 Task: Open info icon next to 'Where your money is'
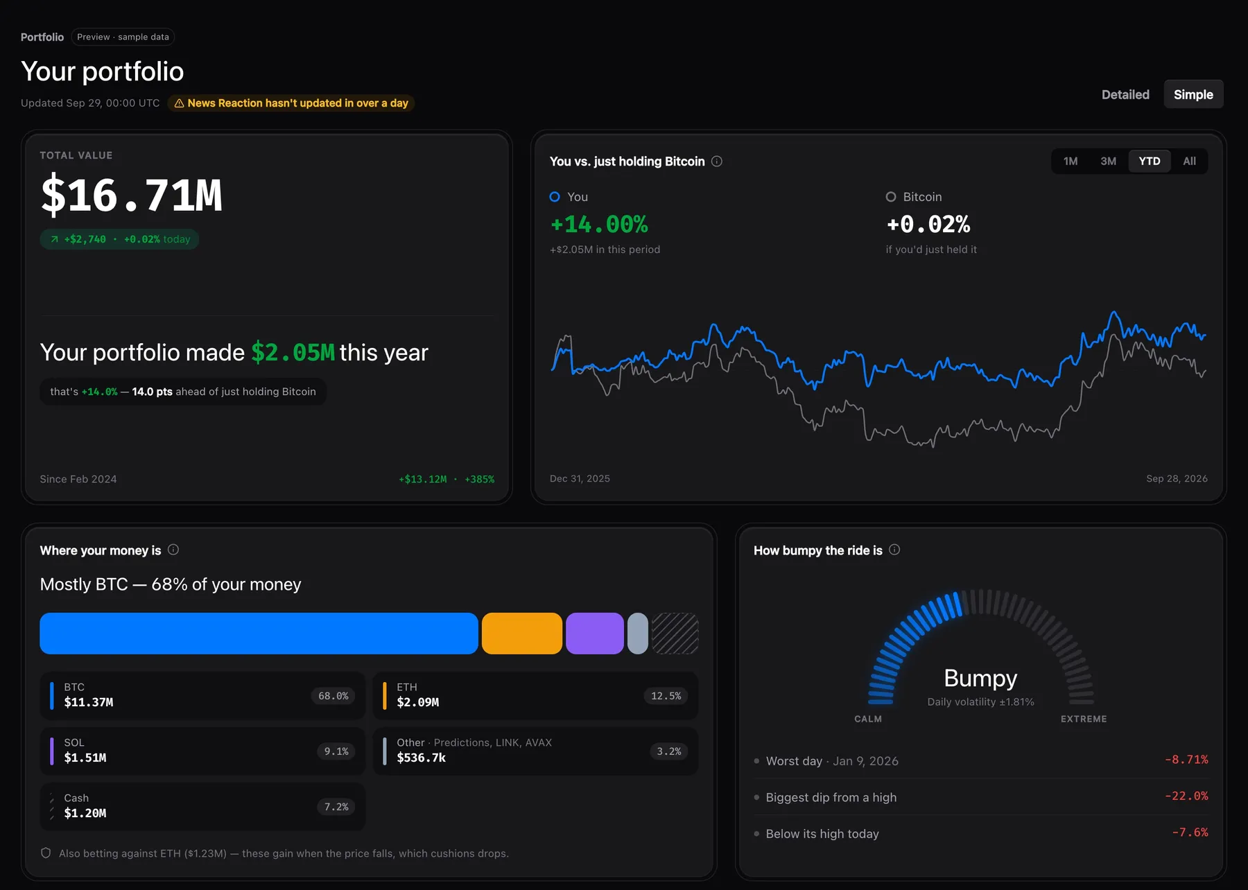tap(173, 550)
